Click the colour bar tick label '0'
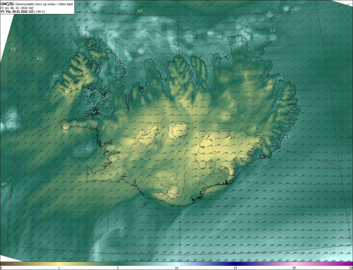Viewport: 353px width, 270px height. click(1, 268)
